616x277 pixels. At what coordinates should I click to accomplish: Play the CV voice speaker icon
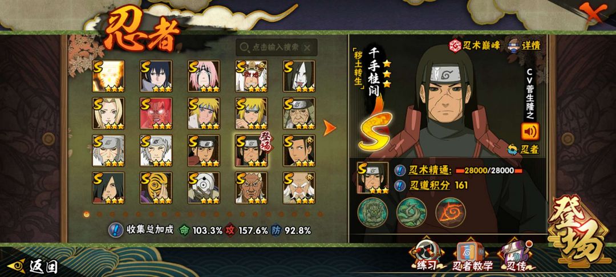[x=530, y=132]
